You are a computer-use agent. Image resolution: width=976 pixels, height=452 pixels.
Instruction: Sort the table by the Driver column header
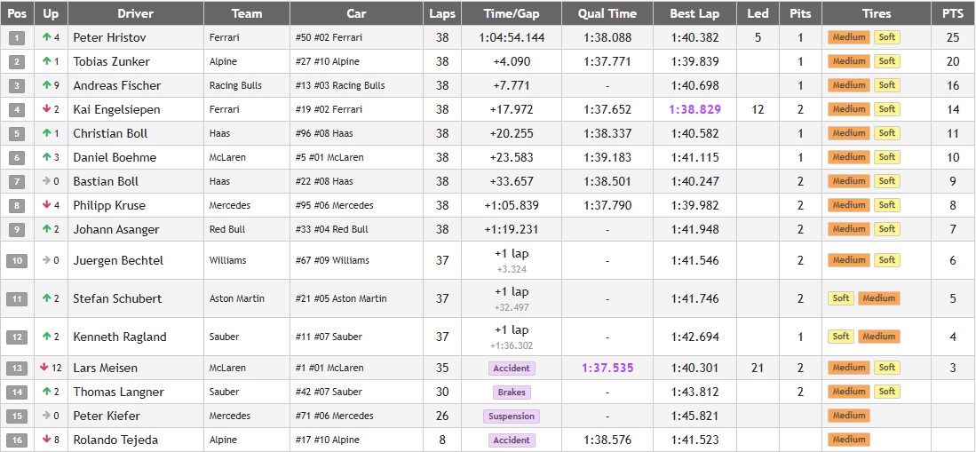coord(135,13)
